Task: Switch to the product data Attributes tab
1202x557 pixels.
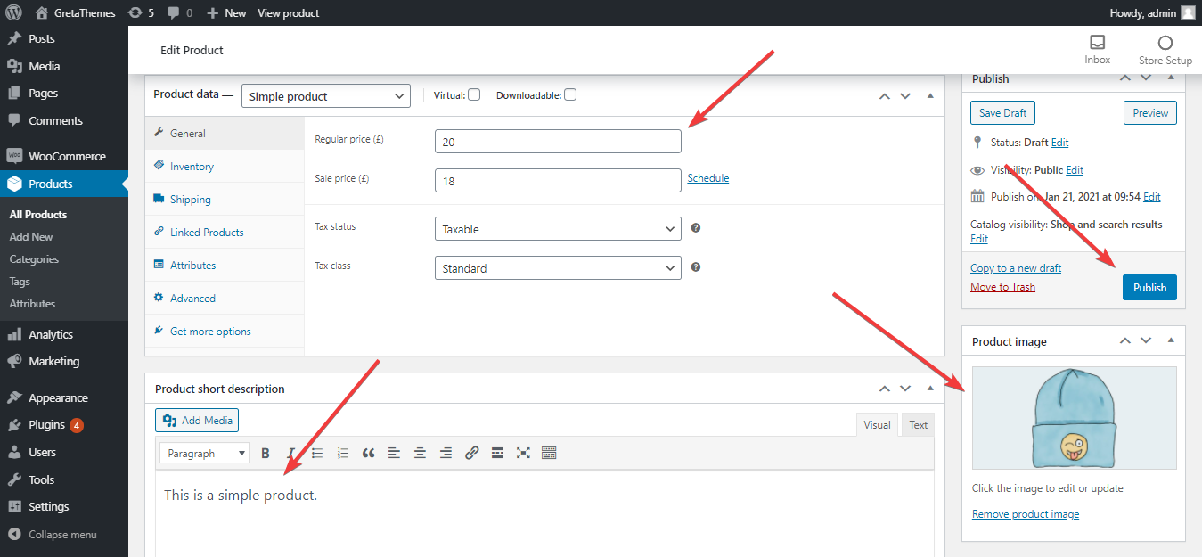Action: click(x=225, y=265)
